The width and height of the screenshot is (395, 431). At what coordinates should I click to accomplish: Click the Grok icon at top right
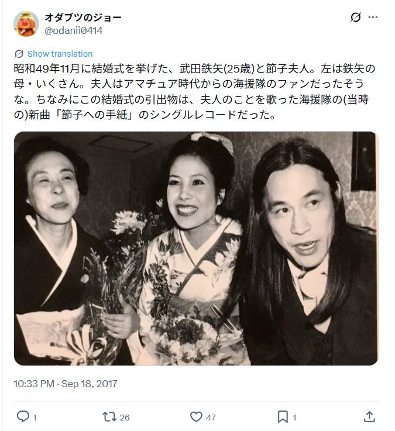point(355,18)
